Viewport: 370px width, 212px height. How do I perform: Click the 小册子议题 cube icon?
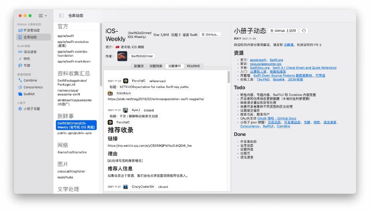point(20,109)
